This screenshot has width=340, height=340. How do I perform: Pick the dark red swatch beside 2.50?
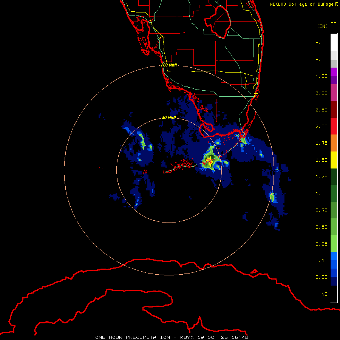point(334,110)
